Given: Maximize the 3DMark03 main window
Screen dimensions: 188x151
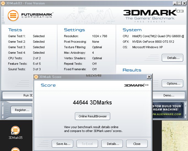Looking at the screenshot, I should pos(179,3).
